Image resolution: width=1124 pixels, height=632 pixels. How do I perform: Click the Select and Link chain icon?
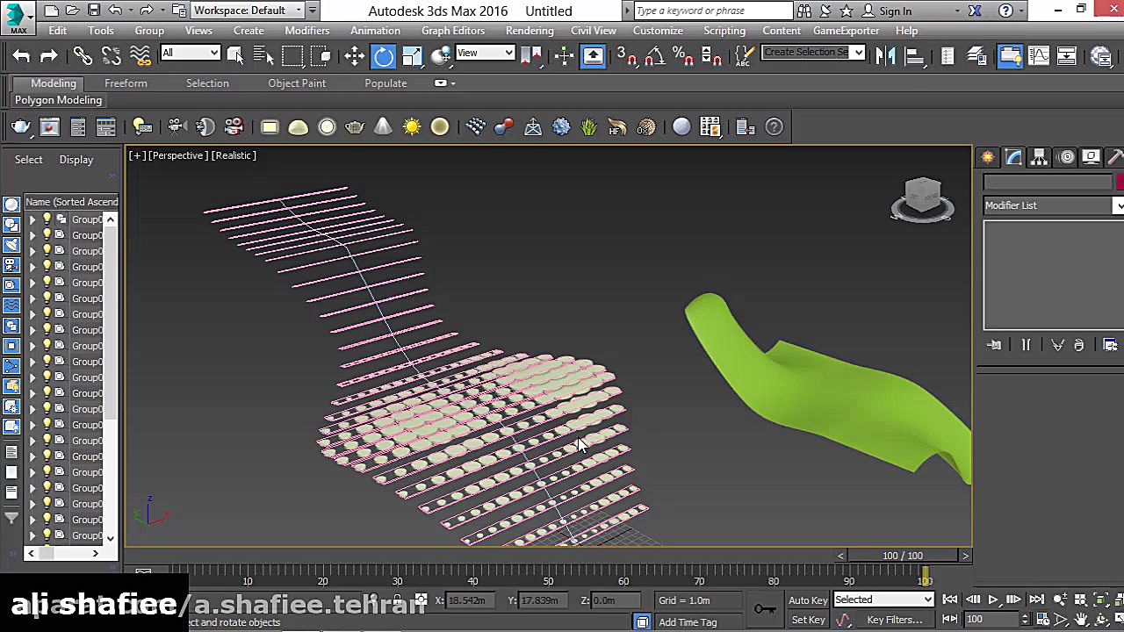pos(83,57)
